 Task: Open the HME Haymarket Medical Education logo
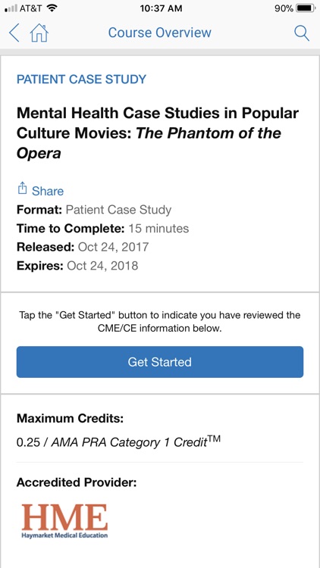(x=64, y=520)
